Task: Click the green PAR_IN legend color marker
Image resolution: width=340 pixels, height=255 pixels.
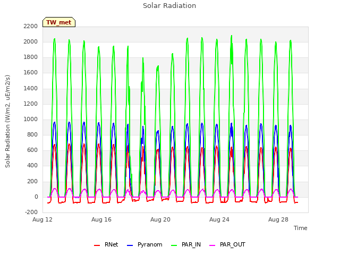Action: [174, 245]
